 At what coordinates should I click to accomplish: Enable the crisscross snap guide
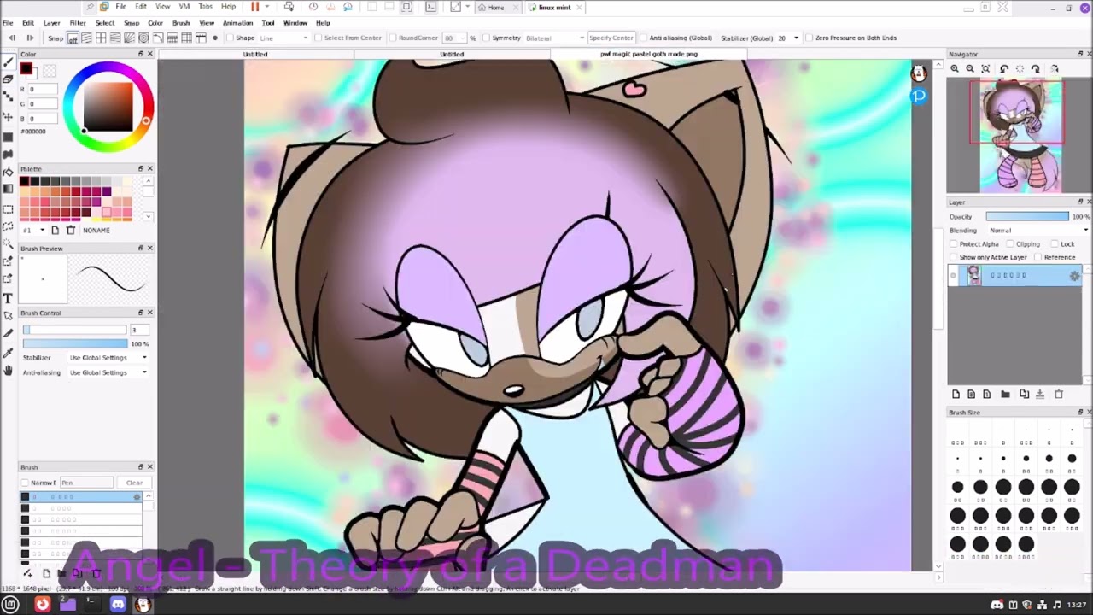pyautogui.click(x=101, y=38)
